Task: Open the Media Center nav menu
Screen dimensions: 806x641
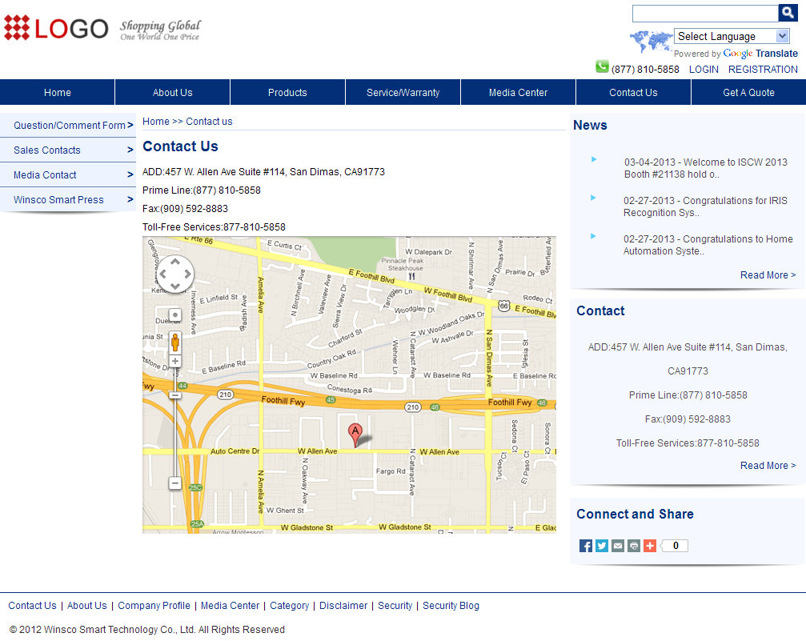Action: coord(518,93)
